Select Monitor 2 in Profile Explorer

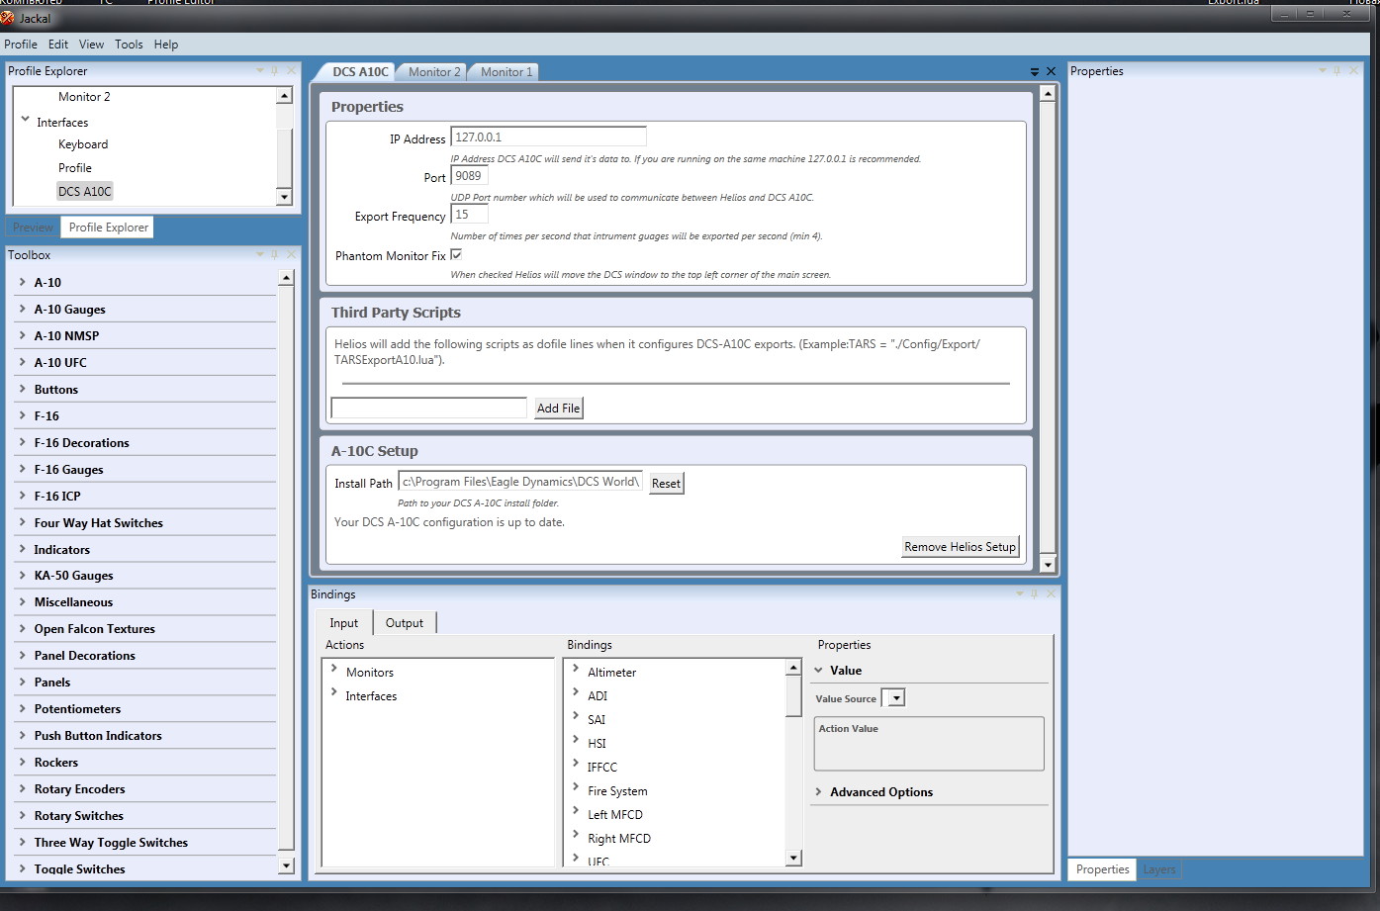click(84, 97)
